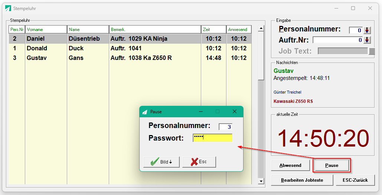This screenshot has height=195, width=382.
Task: Click the Abwesend button
Action: [x=290, y=165]
